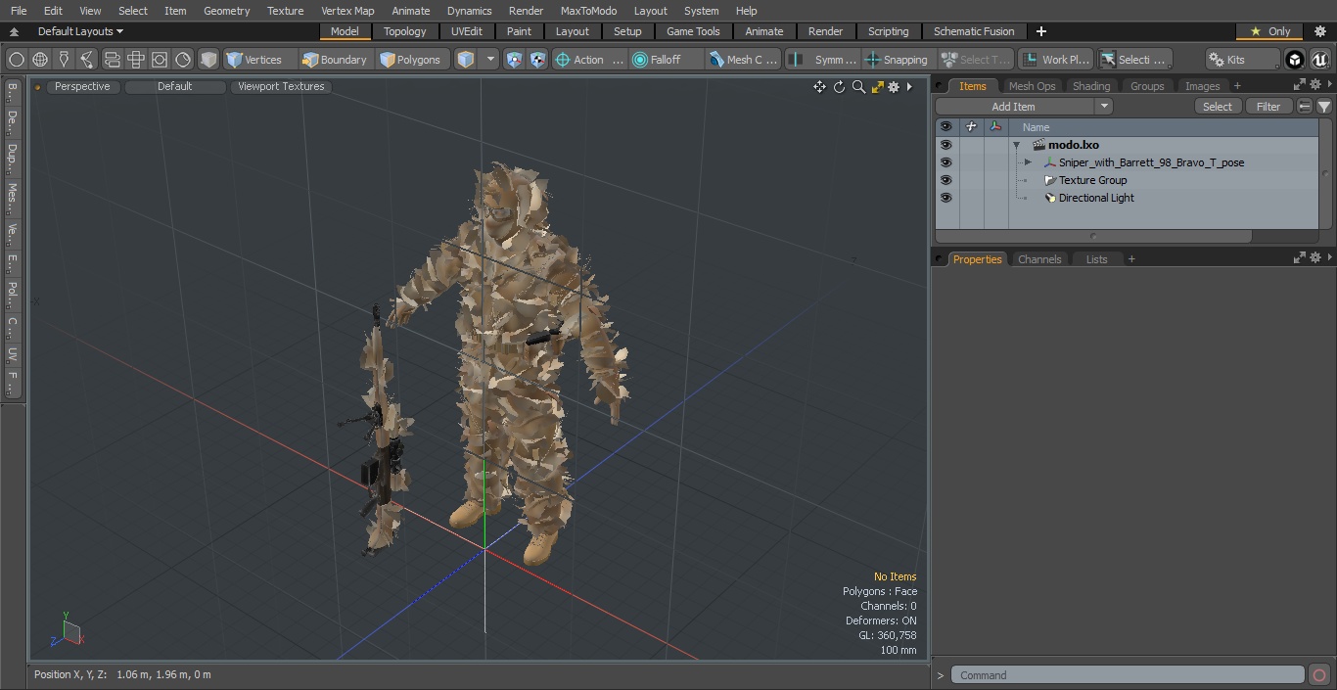
Task: Open the Unreal Engine kit icon
Action: click(x=1319, y=60)
